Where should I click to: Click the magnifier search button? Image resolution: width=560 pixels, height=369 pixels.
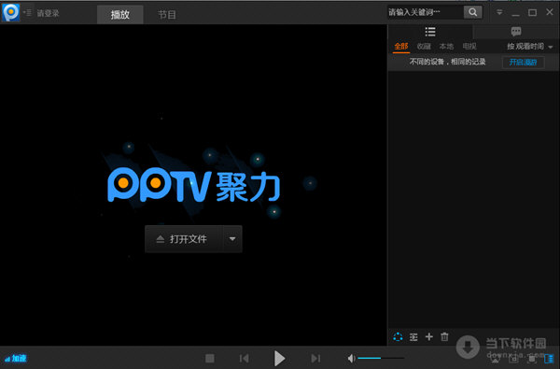click(473, 12)
